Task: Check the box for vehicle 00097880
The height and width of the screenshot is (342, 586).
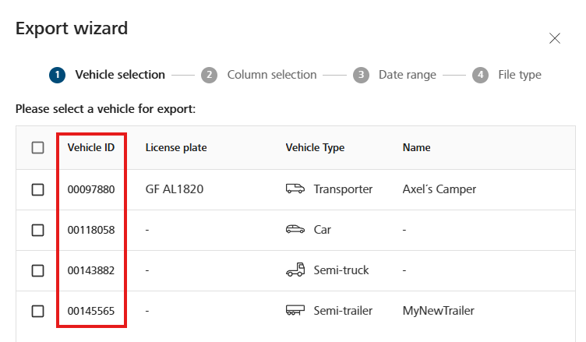Action: point(37,189)
